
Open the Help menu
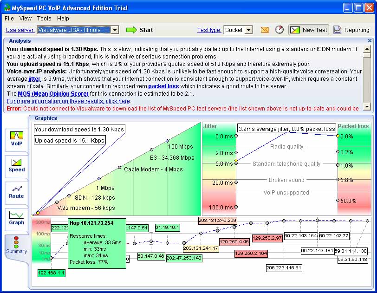(x=63, y=19)
